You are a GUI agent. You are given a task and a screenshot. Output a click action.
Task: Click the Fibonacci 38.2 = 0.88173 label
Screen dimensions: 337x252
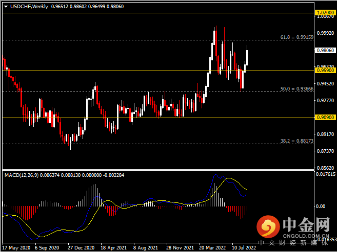pos(297,141)
